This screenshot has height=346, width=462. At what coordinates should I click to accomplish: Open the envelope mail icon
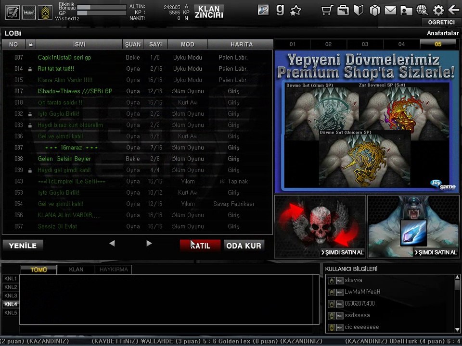pyautogui.click(x=390, y=11)
